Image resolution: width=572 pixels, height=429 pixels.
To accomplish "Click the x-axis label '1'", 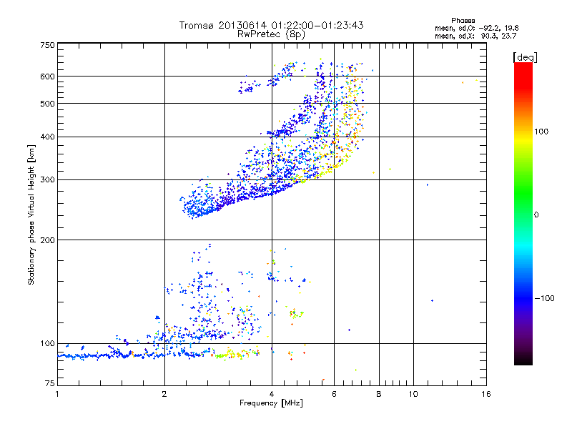I will [57, 394].
